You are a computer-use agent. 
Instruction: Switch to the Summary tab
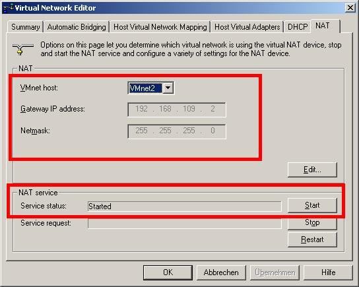coord(26,27)
